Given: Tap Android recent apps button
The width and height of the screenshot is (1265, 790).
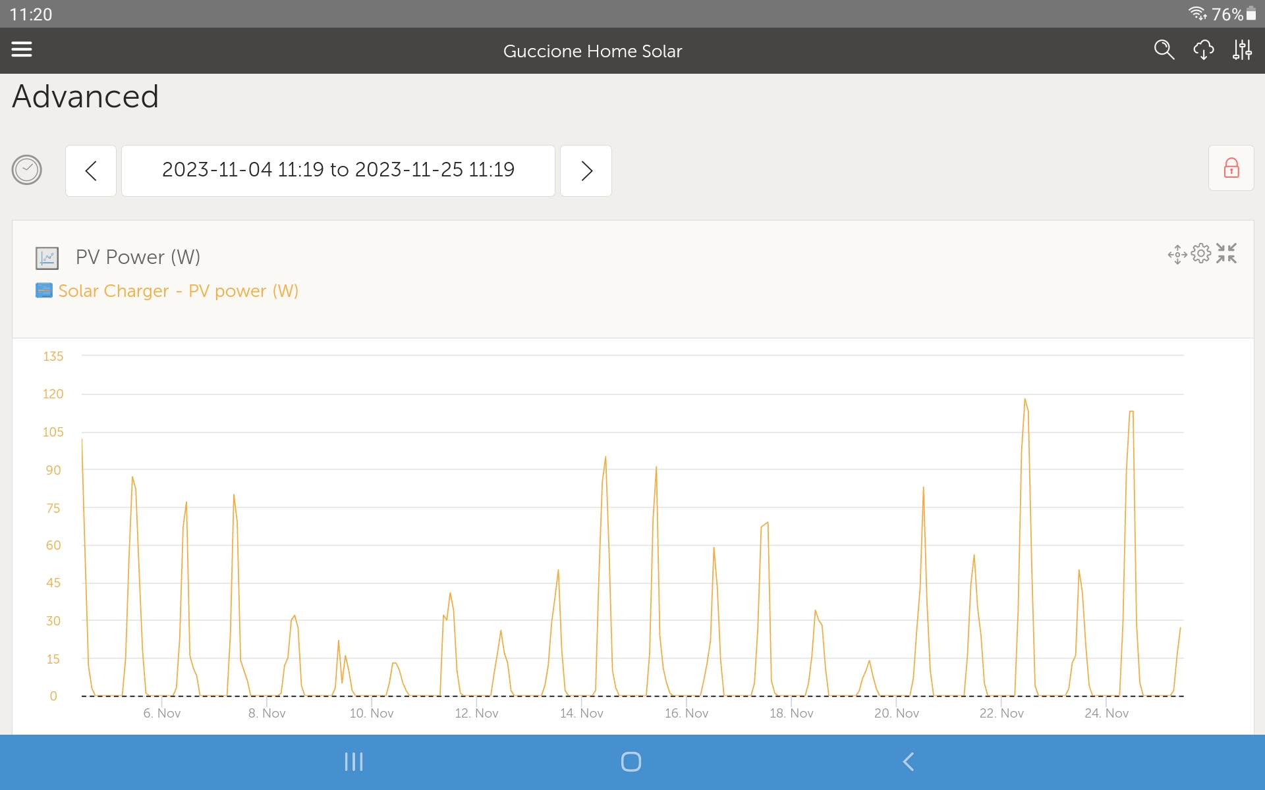Looking at the screenshot, I should (x=354, y=762).
